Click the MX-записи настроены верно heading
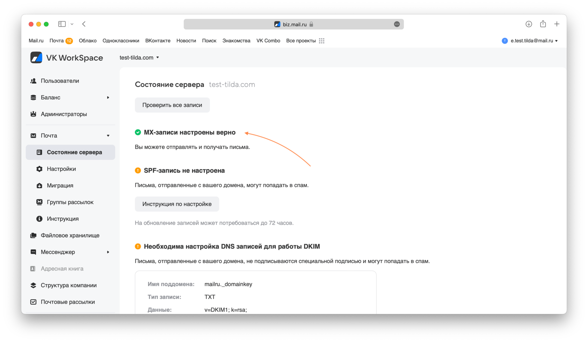The height and width of the screenshot is (342, 588). coord(190,132)
